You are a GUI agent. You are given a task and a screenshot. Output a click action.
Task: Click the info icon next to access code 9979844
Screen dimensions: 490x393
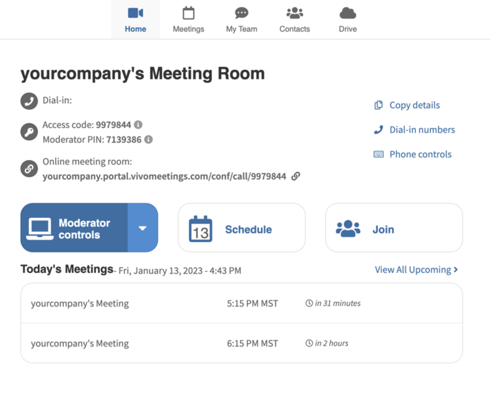(138, 124)
